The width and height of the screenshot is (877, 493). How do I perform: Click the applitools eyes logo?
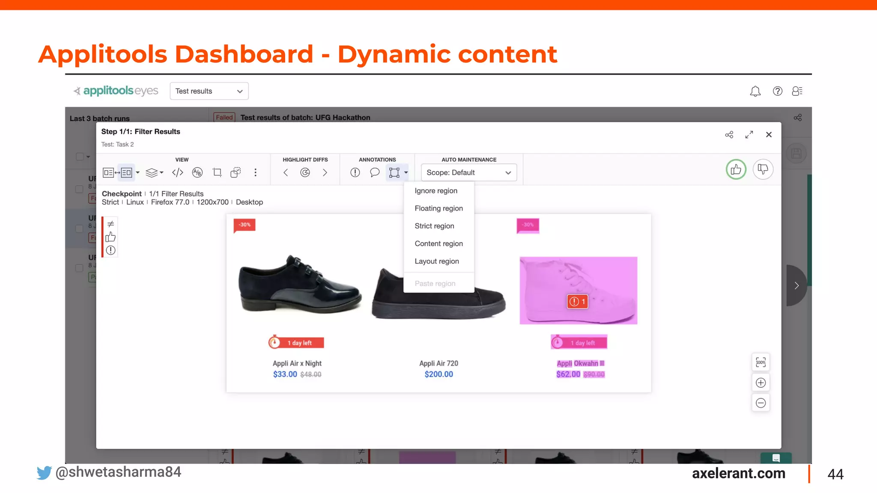pos(116,91)
